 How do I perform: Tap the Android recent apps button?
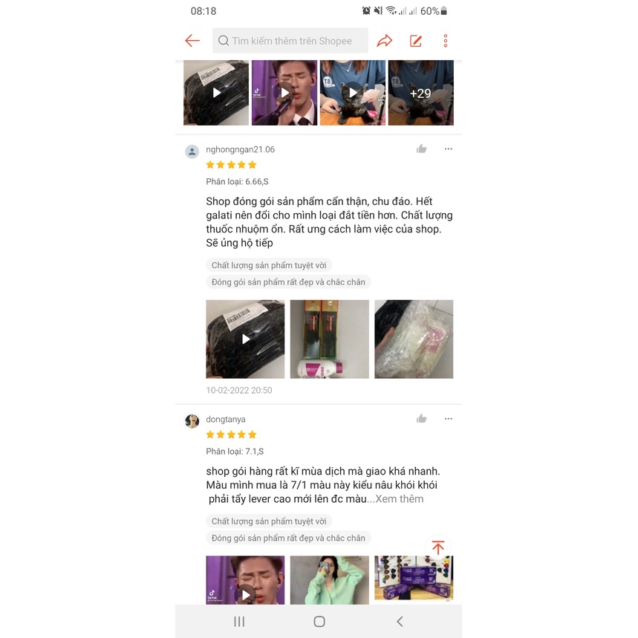tap(239, 622)
